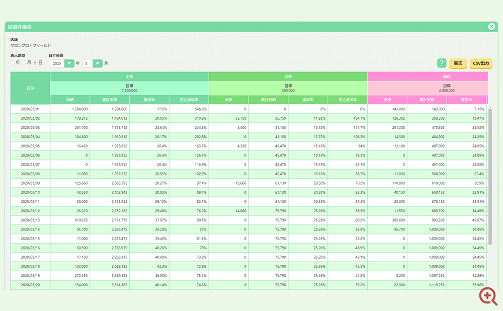
Task: Click the 達成率 header under 施術
Action: click(x=467, y=100)
